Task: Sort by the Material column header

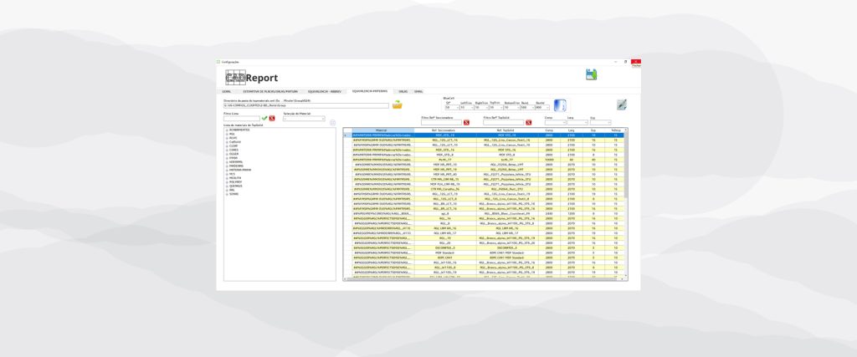Action: tap(382, 130)
